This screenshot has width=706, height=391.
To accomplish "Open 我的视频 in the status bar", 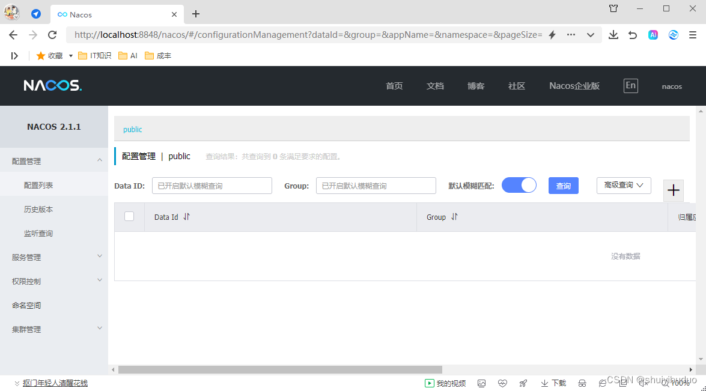I will 445,383.
